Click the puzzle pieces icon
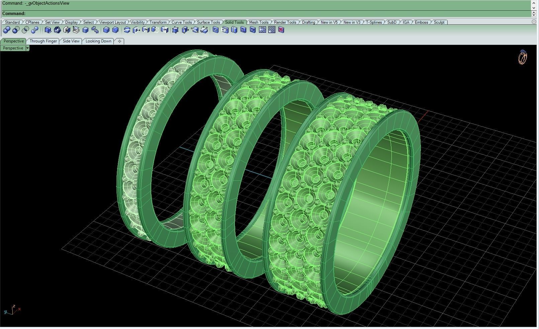Viewport: 539px width, 329px height. [95, 30]
